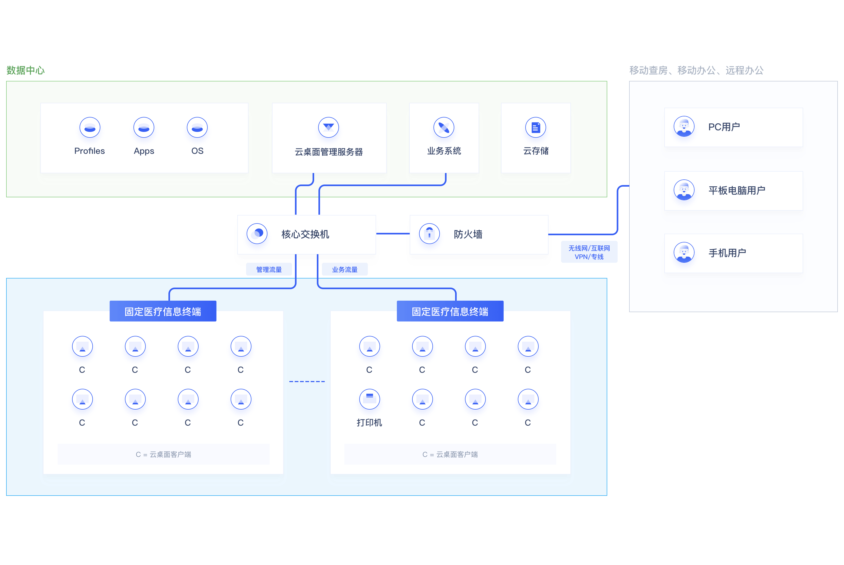
Task: Click the left C = 云桌面客户端 legend
Action: [163, 454]
